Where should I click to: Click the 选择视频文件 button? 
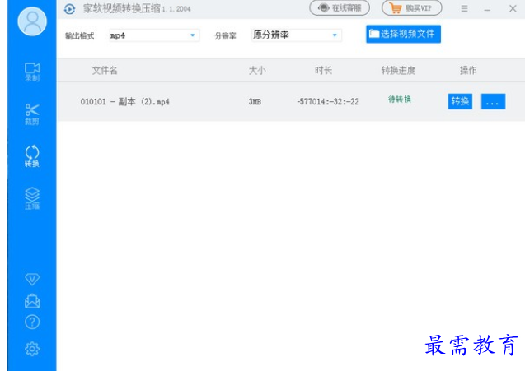[403, 34]
